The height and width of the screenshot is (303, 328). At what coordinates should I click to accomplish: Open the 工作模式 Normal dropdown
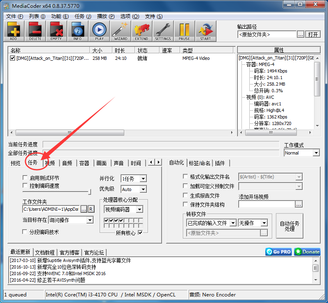point(317,153)
